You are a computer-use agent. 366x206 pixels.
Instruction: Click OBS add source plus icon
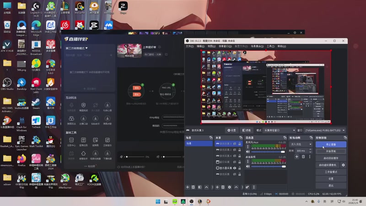tap(217, 187)
